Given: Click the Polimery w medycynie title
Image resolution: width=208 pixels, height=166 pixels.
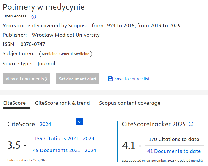Looking at the screenshot, I should (44, 7).
